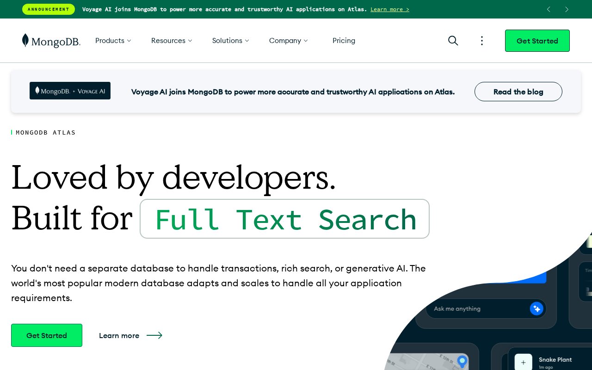Click the blue map location pin
This screenshot has width=592, height=370.
462,362
